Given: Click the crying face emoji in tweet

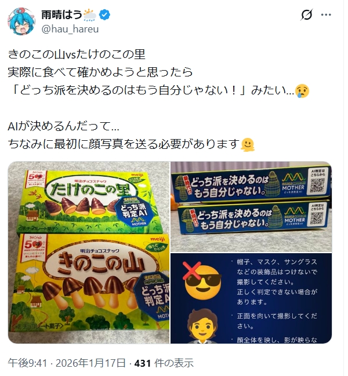Looking at the screenshot, I should [x=302, y=91].
